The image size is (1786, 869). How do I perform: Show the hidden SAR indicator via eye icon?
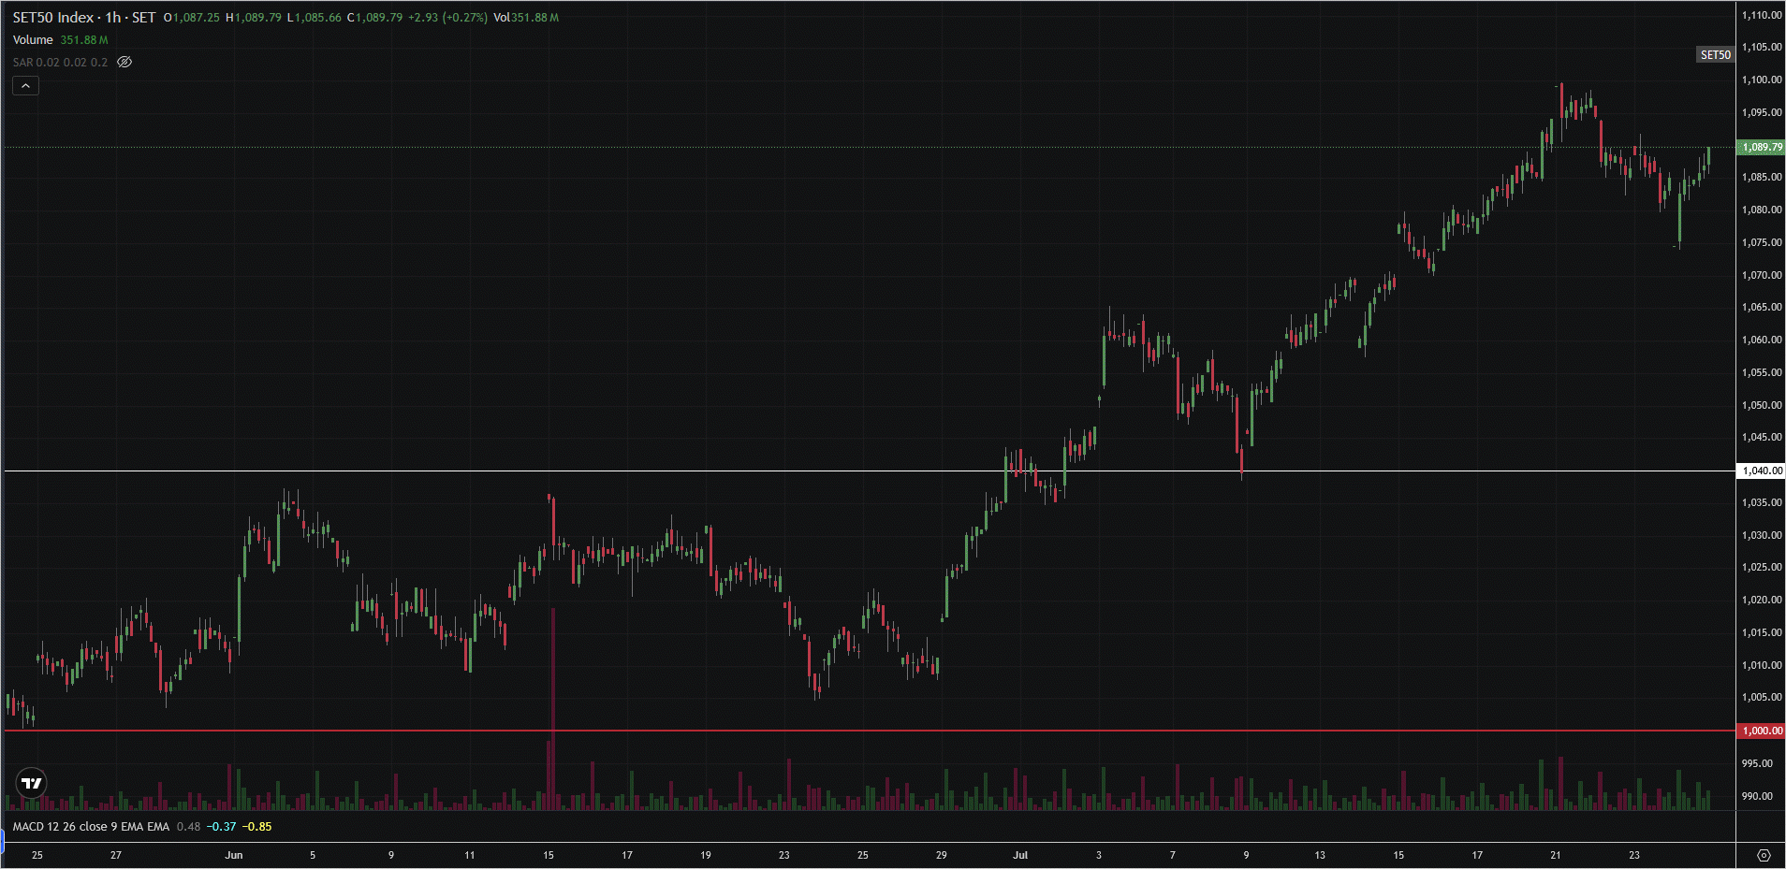[124, 62]
